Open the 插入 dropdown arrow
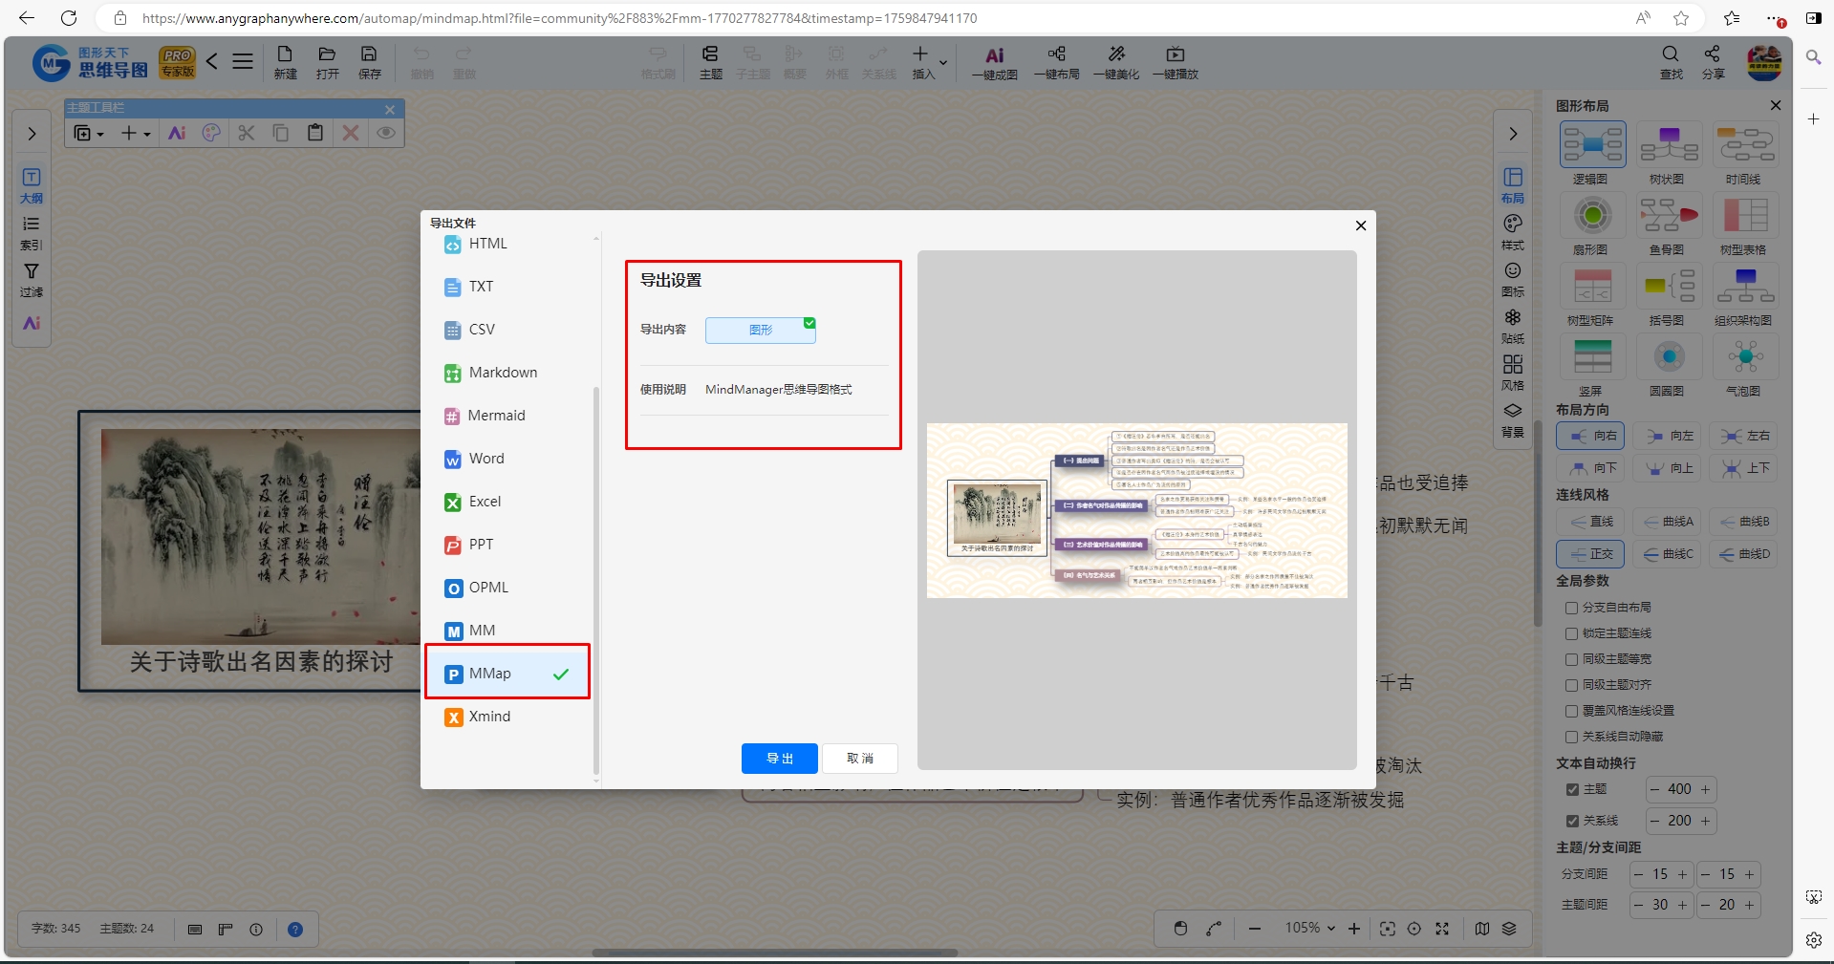 tap(943, 63)
